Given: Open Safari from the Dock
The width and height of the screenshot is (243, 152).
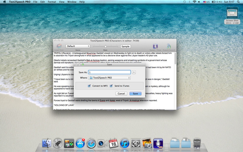Looking at the screenshot, I should coord(91,143).
